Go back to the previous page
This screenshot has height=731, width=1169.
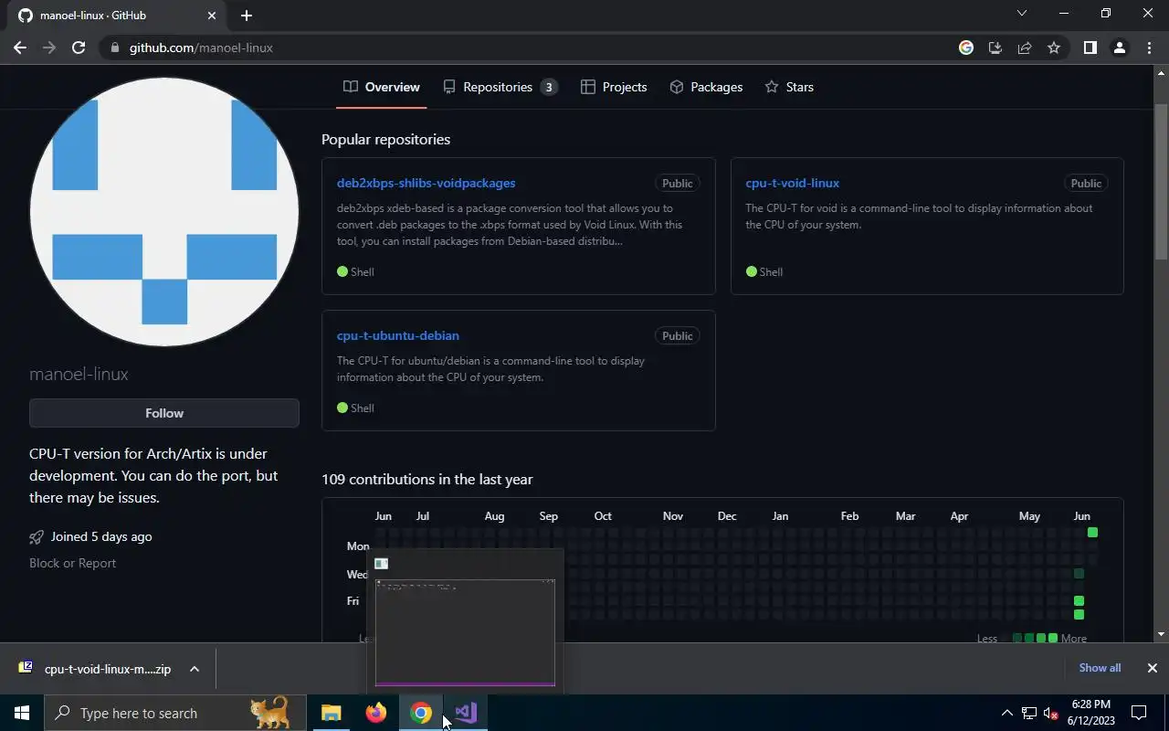click(x=20, y=48)
